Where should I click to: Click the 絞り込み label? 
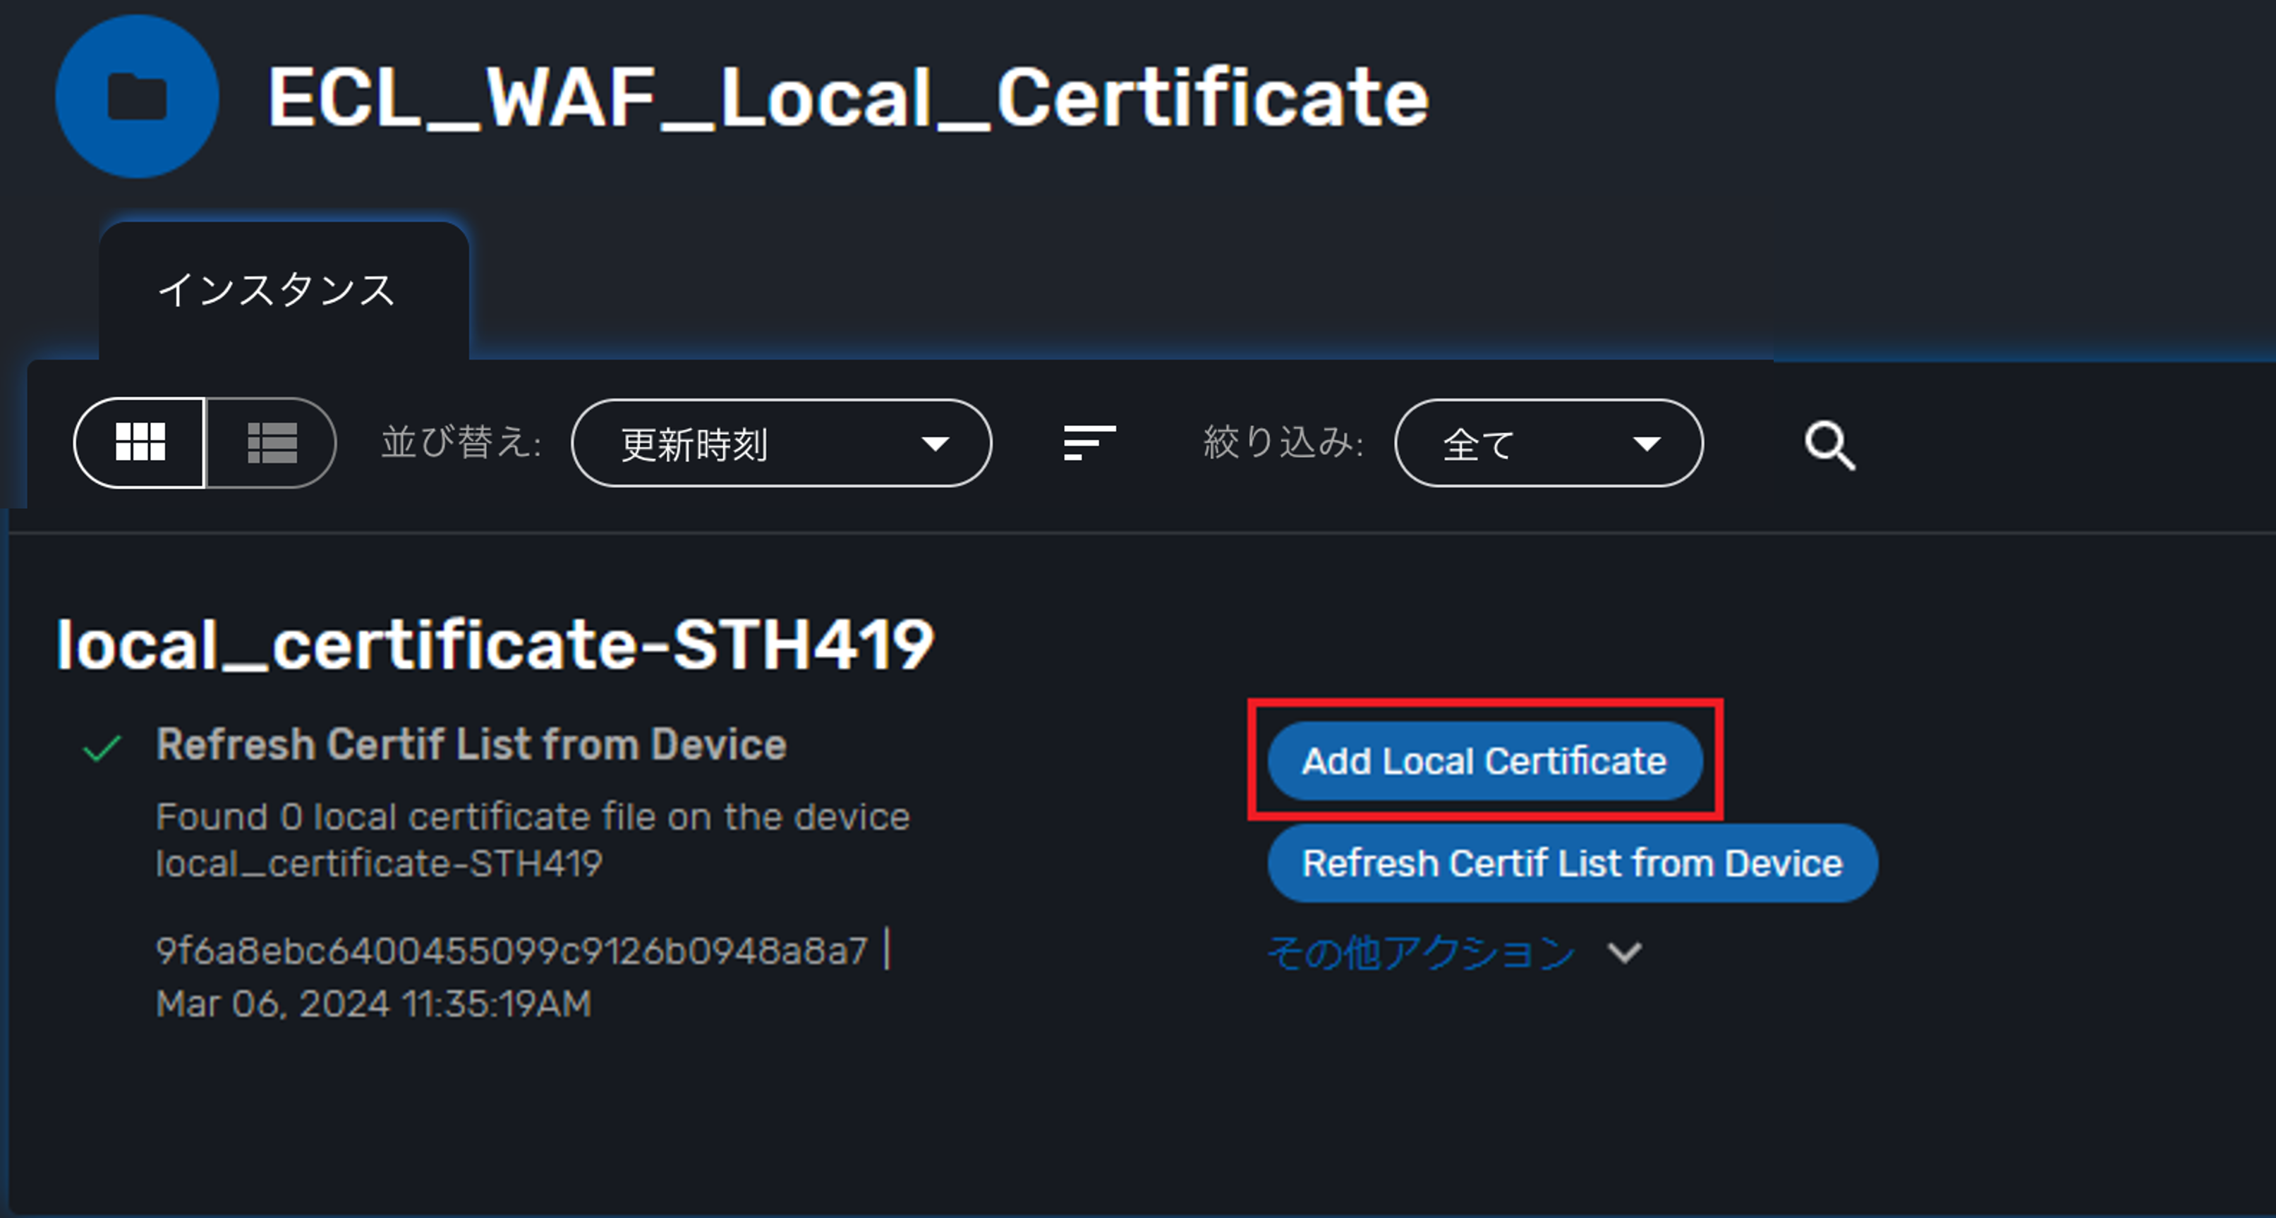pos(1283,442)
